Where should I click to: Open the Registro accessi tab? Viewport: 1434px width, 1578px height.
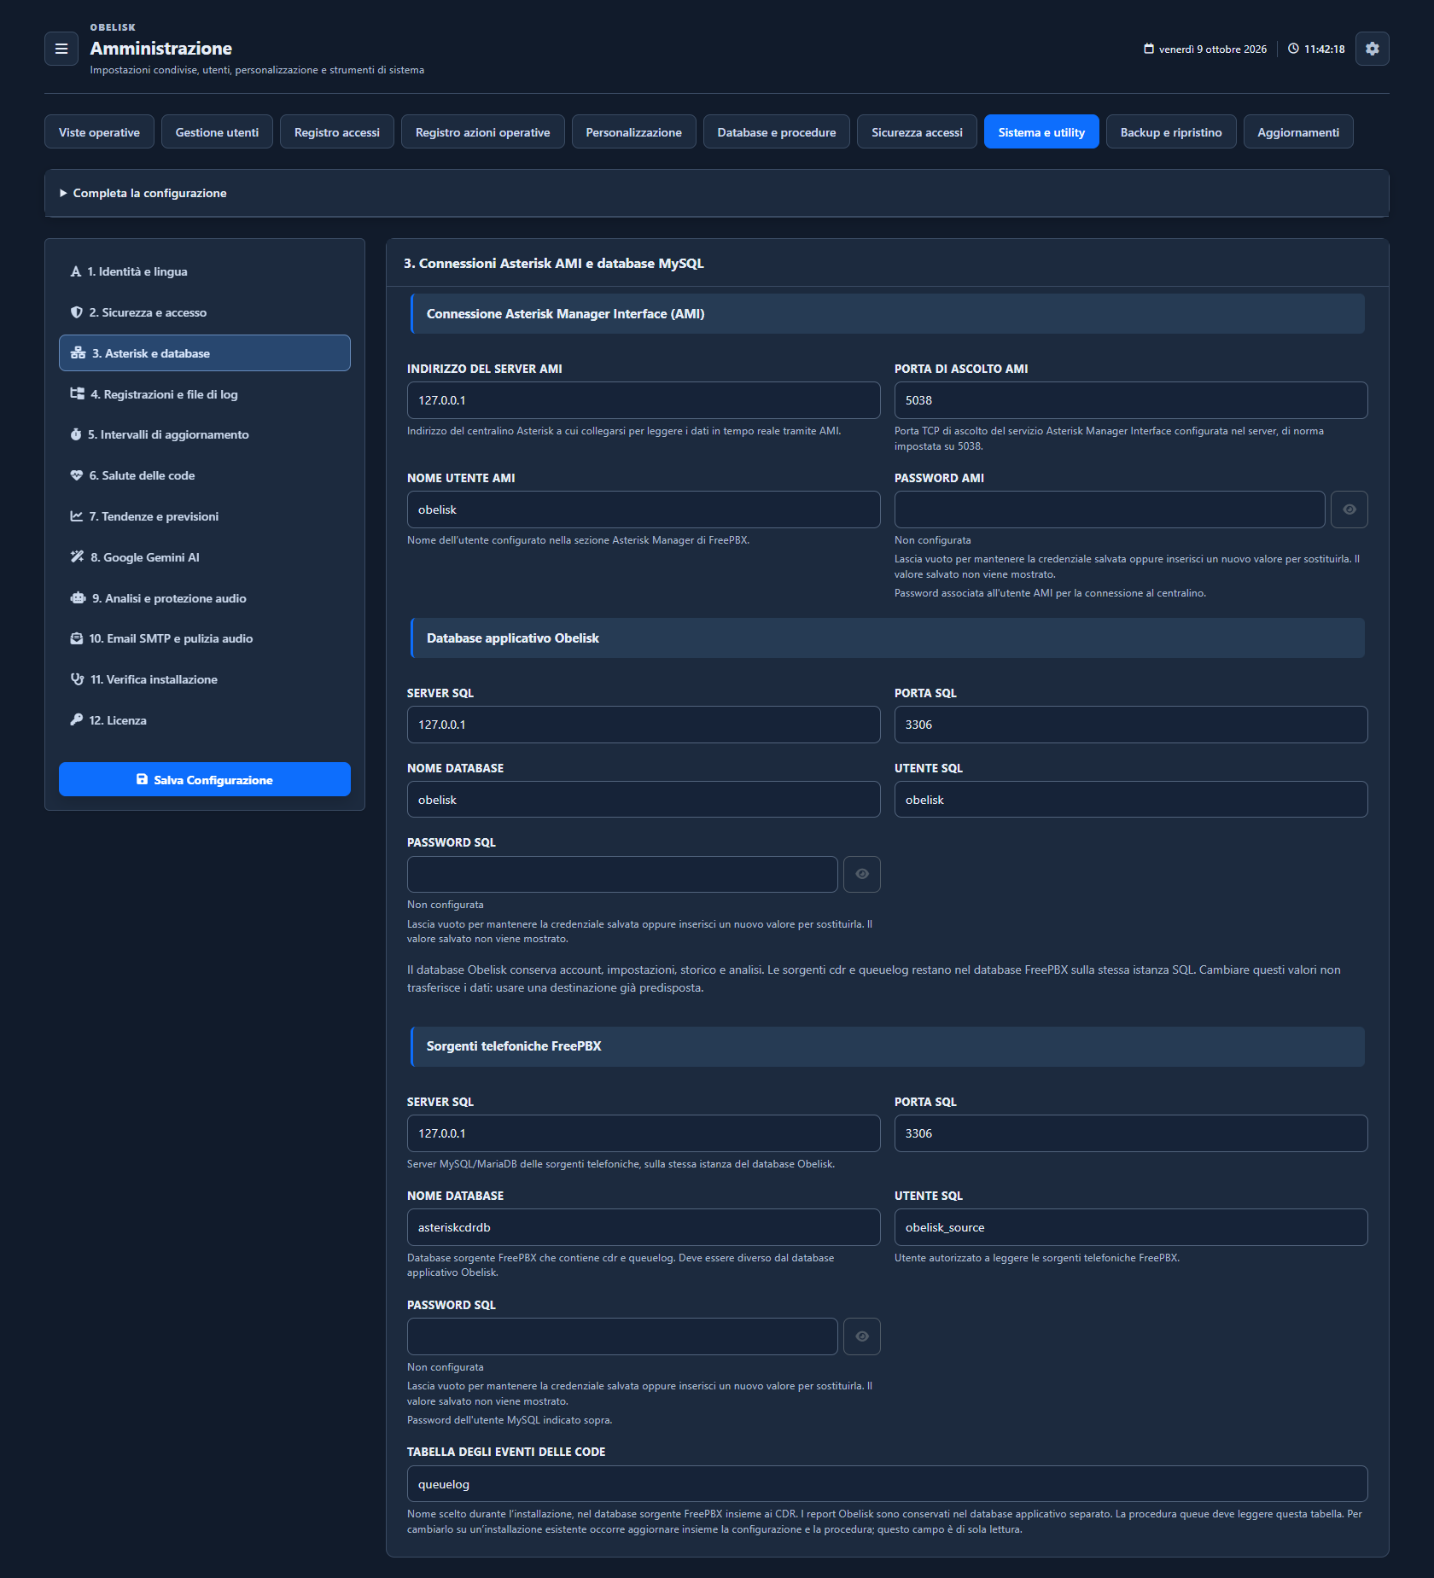click(x=336, y=132)
